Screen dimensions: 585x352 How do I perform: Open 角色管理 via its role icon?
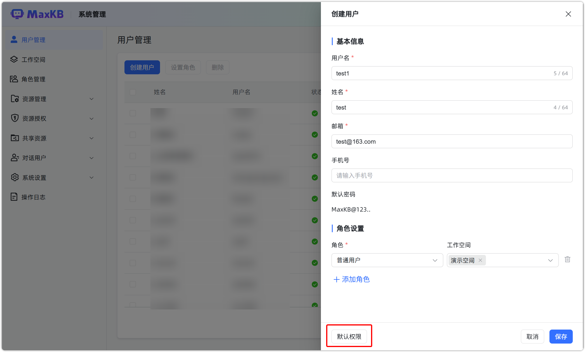coord(14,79)
